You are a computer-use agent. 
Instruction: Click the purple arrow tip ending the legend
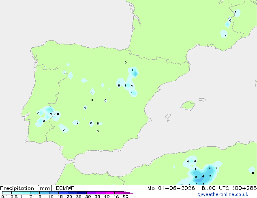click(x=128, y=193)
